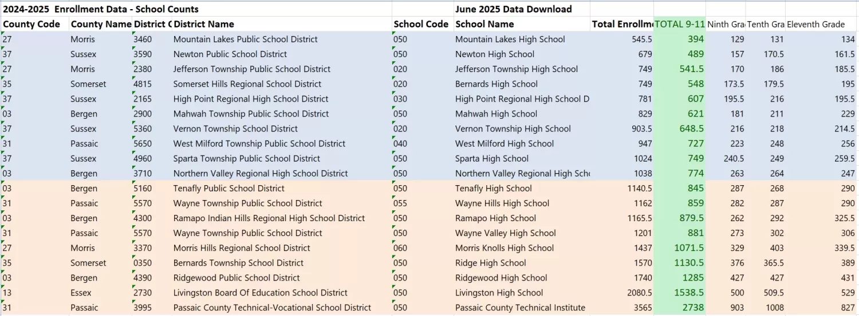This screenshot has width=859, height=316.
Task: Select the 2738 total for Passaic County Technical
Action: click(x=679, y=307)
